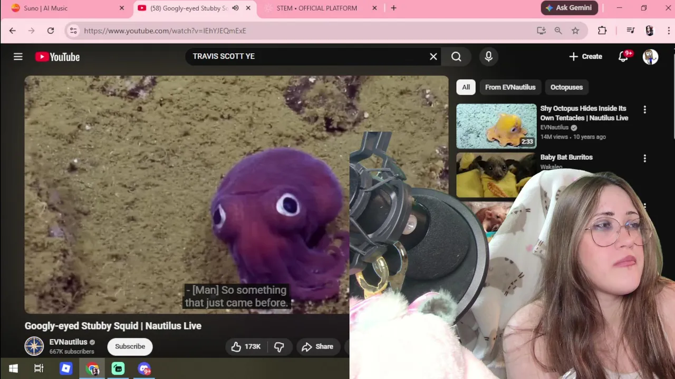
Task: Open YouTube account avatar menu
Action: click(650, 56)
